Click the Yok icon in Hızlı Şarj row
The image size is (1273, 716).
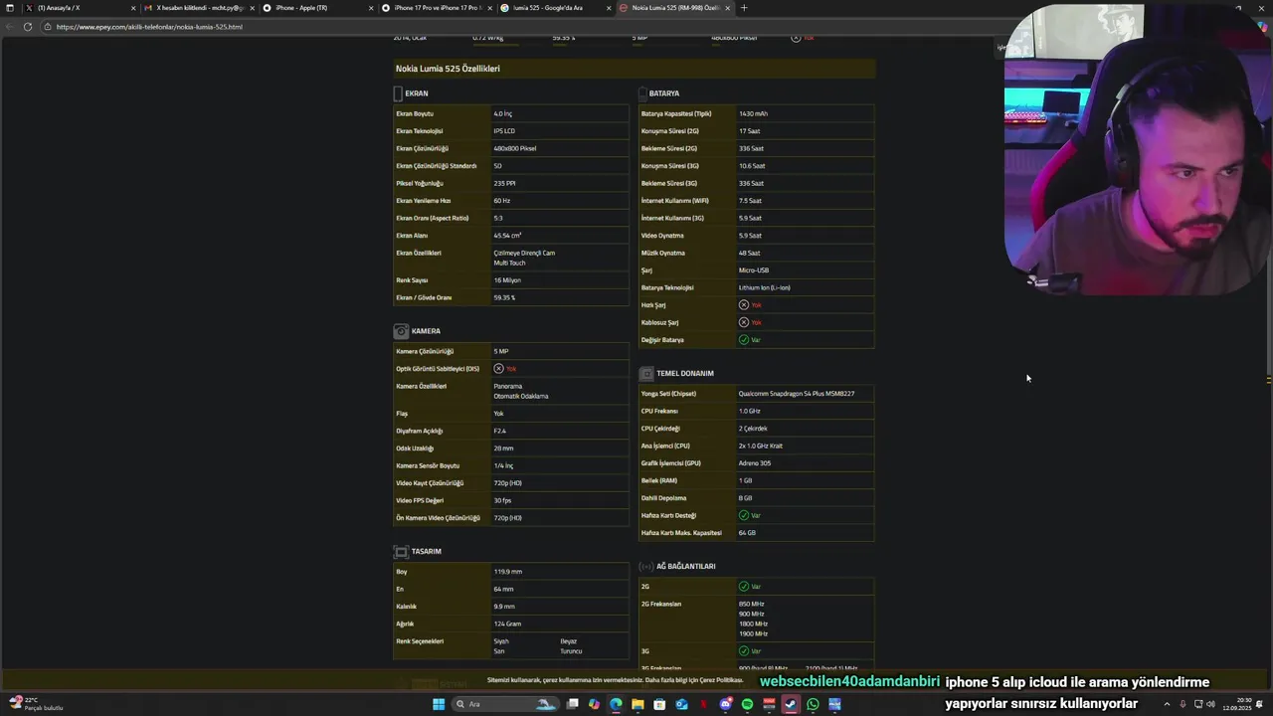pyautogui.click(x=744, y=305)
